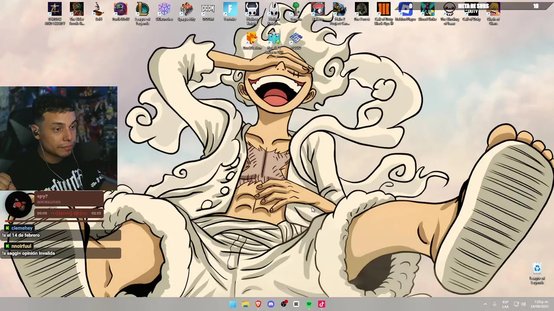Open the network status tray icon
Screen dimensions: 554x311
516,304
